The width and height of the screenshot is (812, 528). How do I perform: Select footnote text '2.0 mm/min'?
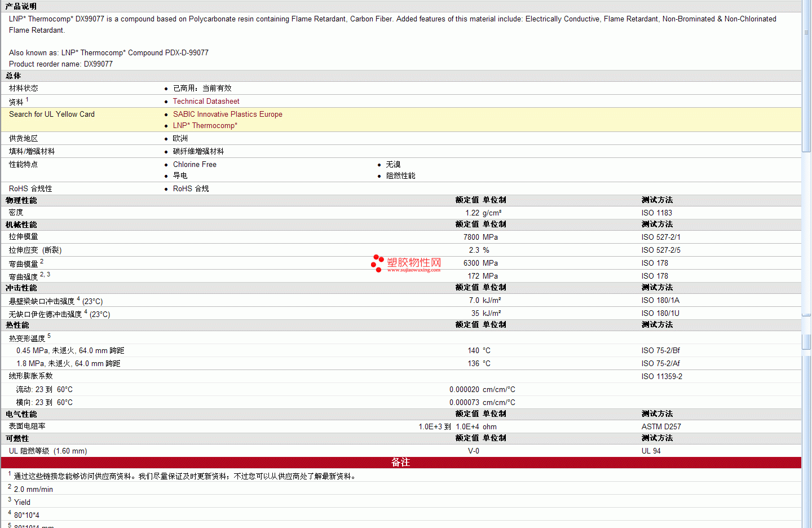[x=33, y=490]
